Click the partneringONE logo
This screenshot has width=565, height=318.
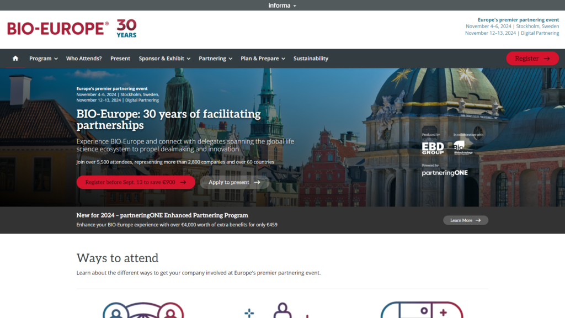point(445,173)
